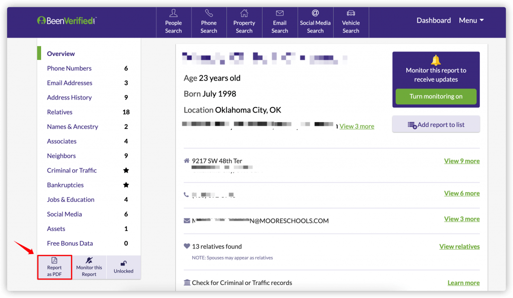513x298 pixels.
Task: Open Phone Numbers section
Action: point(69,68)
